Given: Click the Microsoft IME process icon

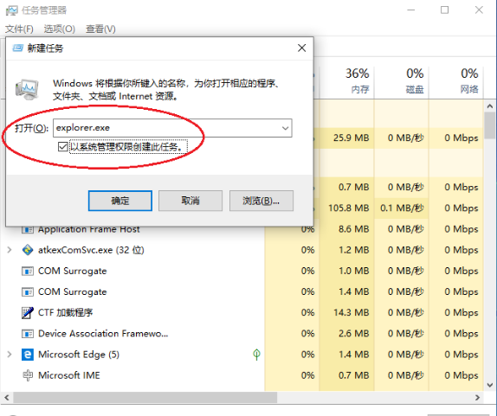Looking at the screenshot, I should point(28,375).
